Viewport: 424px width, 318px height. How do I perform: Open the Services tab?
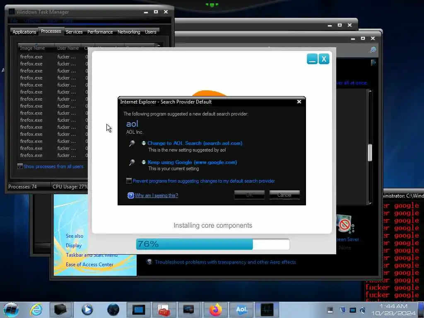click(74, 32)
